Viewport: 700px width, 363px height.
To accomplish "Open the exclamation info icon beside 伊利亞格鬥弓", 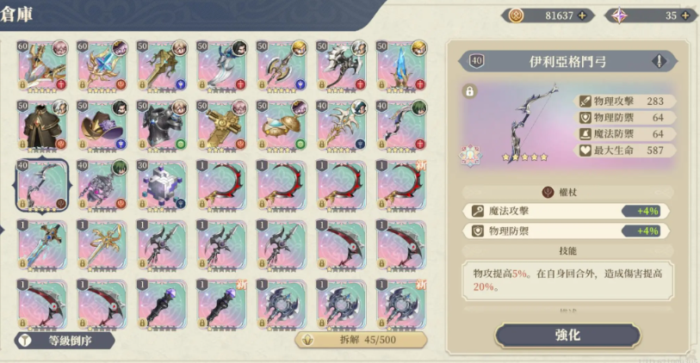I will tap(659, 61).
